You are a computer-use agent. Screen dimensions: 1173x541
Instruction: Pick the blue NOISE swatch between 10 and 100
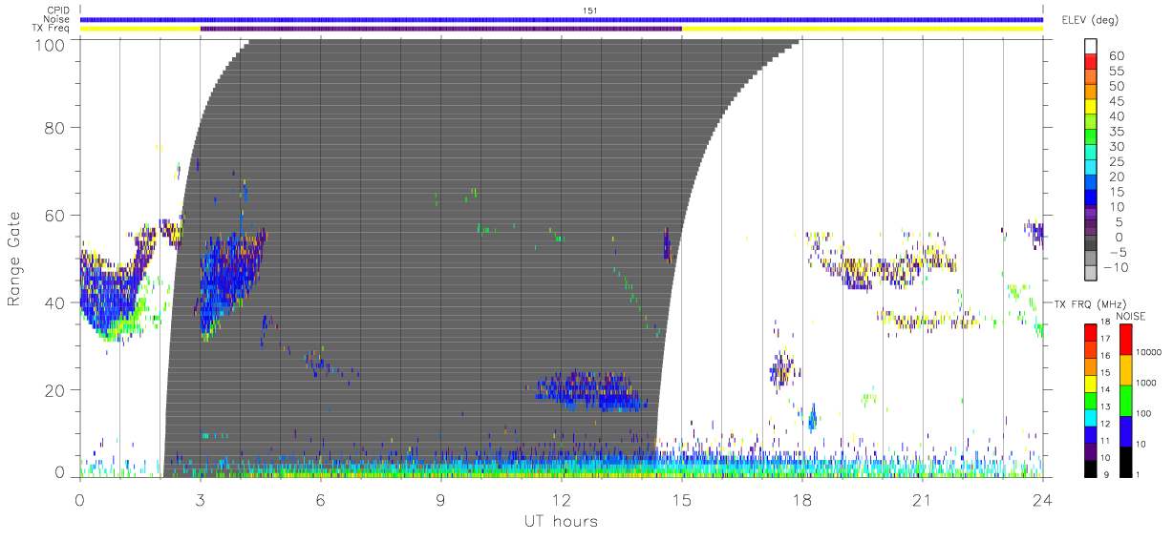(1125, 430)
